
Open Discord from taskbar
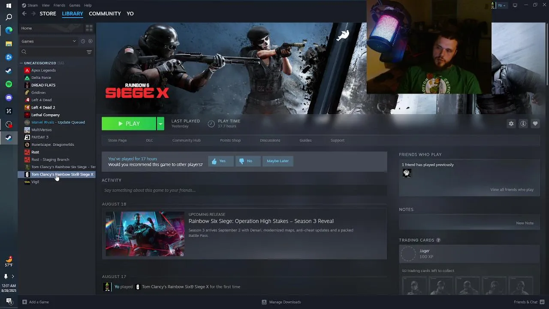(x=9, y=98)
